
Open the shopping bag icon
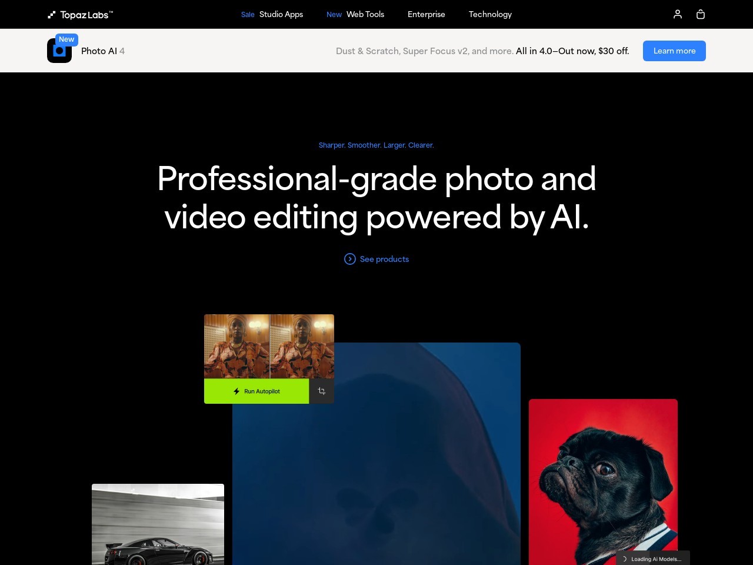click(701, 14)
